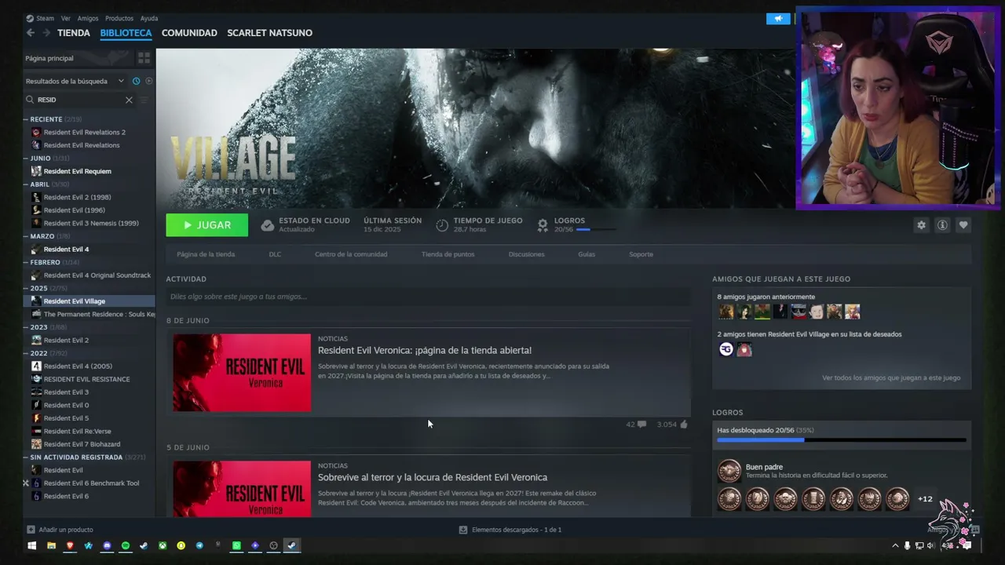1005x565 pixels.
Task: Like the Resident Evil Veronica news post
Action: coord(684,425)
